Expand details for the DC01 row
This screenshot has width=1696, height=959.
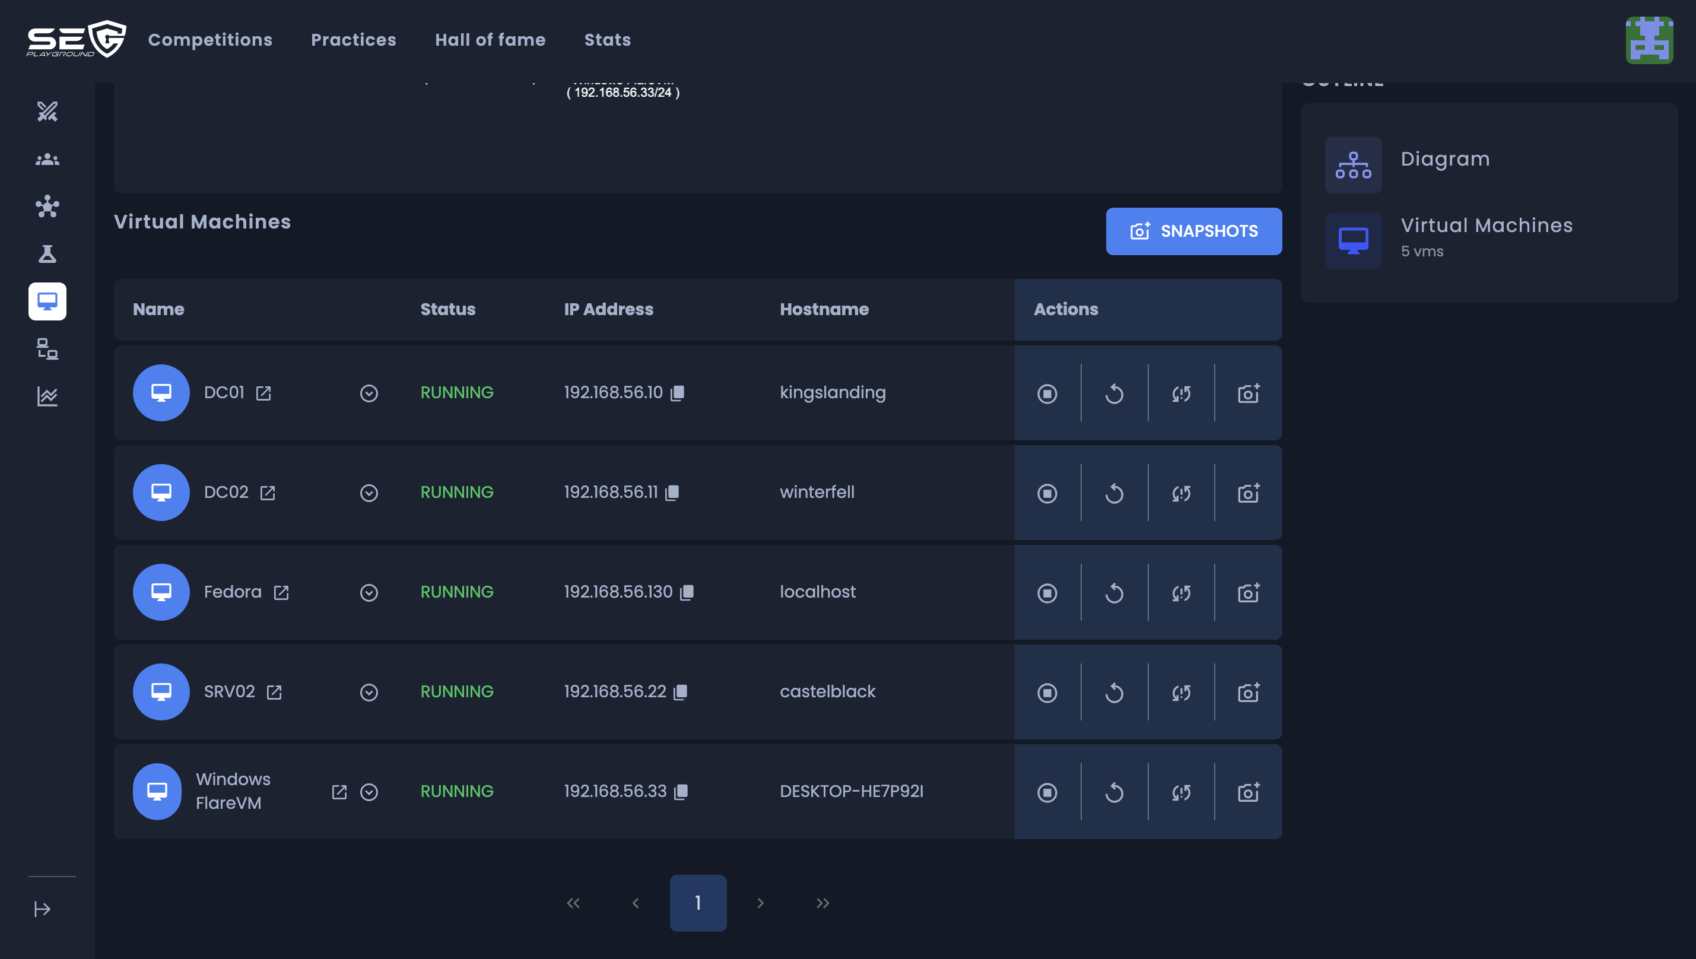(369, 393)
